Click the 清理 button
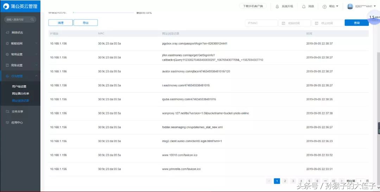The width and height of the screenshot is (380, 192). point(61,23)
